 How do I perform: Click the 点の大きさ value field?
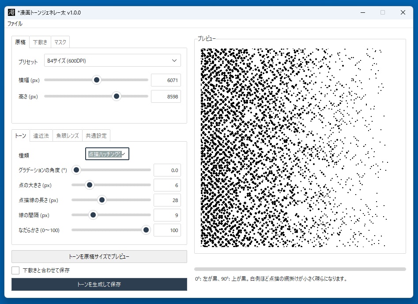[x=167, y=185]
